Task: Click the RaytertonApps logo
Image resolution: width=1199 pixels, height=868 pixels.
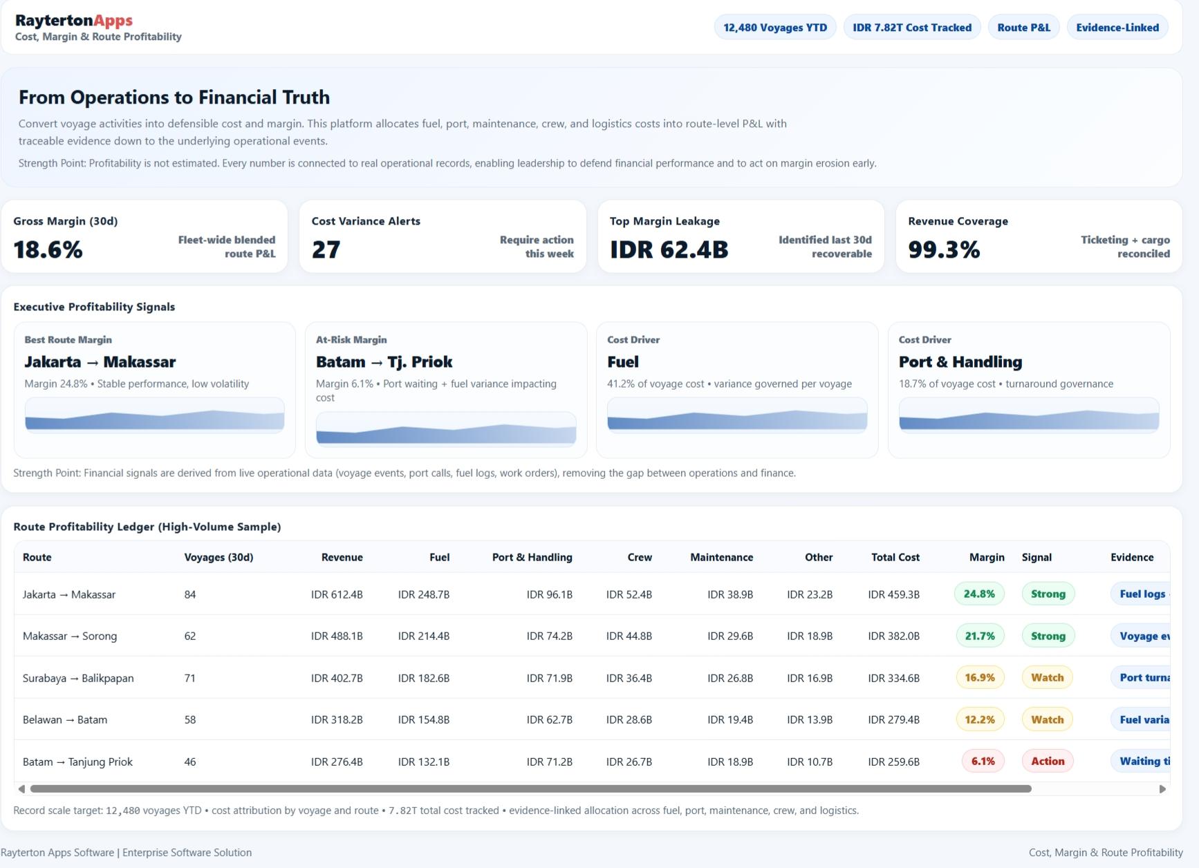Action: (x=74, y=21)
